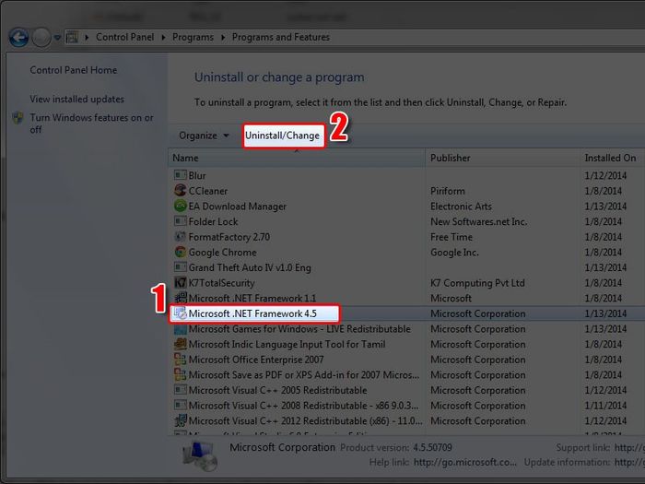Viewport: 645px width, 484px height.
Task: Select Microsoft Save as PDF or XPS Add-in
Action: (304, 375)
